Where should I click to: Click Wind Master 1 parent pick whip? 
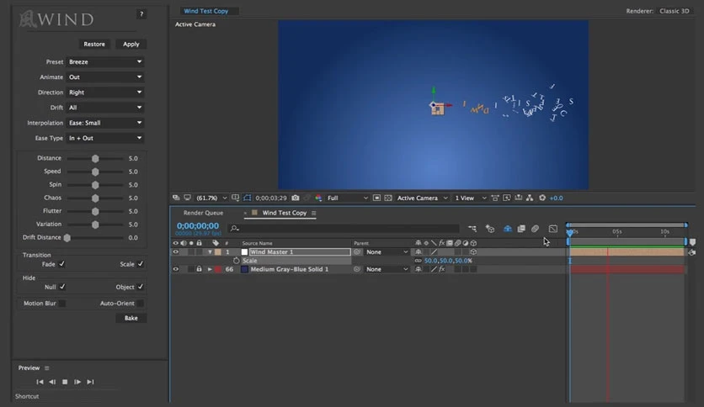click(357, 252)
